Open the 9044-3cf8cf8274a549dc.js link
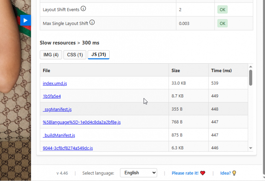 [68, 148]
